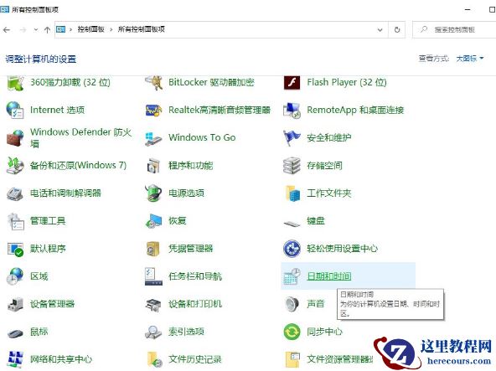
Task: Expand chevron after 控制面板 breadcrumb
Action: (x=111, y=30)
